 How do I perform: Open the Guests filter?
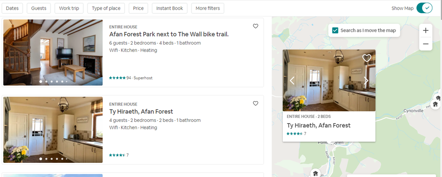click(x=38, y=8)
